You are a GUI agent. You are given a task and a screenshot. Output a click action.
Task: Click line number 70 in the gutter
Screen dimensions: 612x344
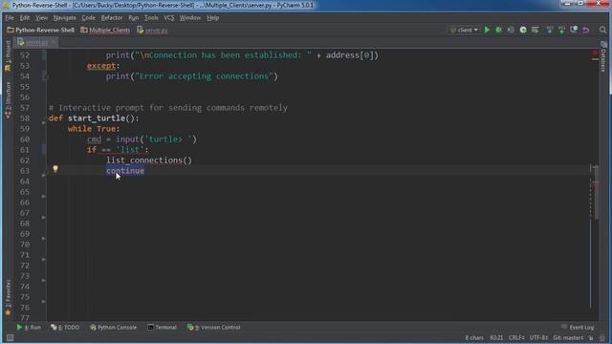click(25, 245)
